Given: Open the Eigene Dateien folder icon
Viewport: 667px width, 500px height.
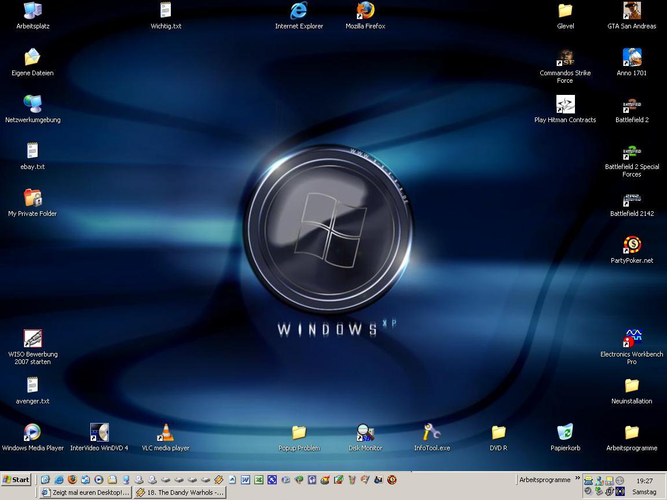Looking at the screenshot, I should point(32,62).
